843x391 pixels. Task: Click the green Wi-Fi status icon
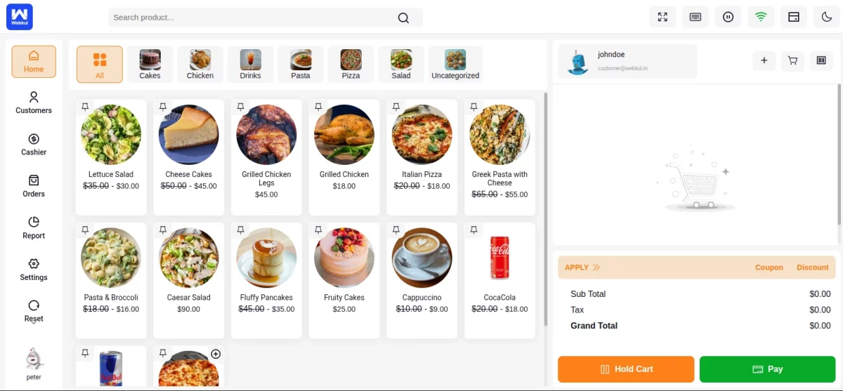click(761, 17)
